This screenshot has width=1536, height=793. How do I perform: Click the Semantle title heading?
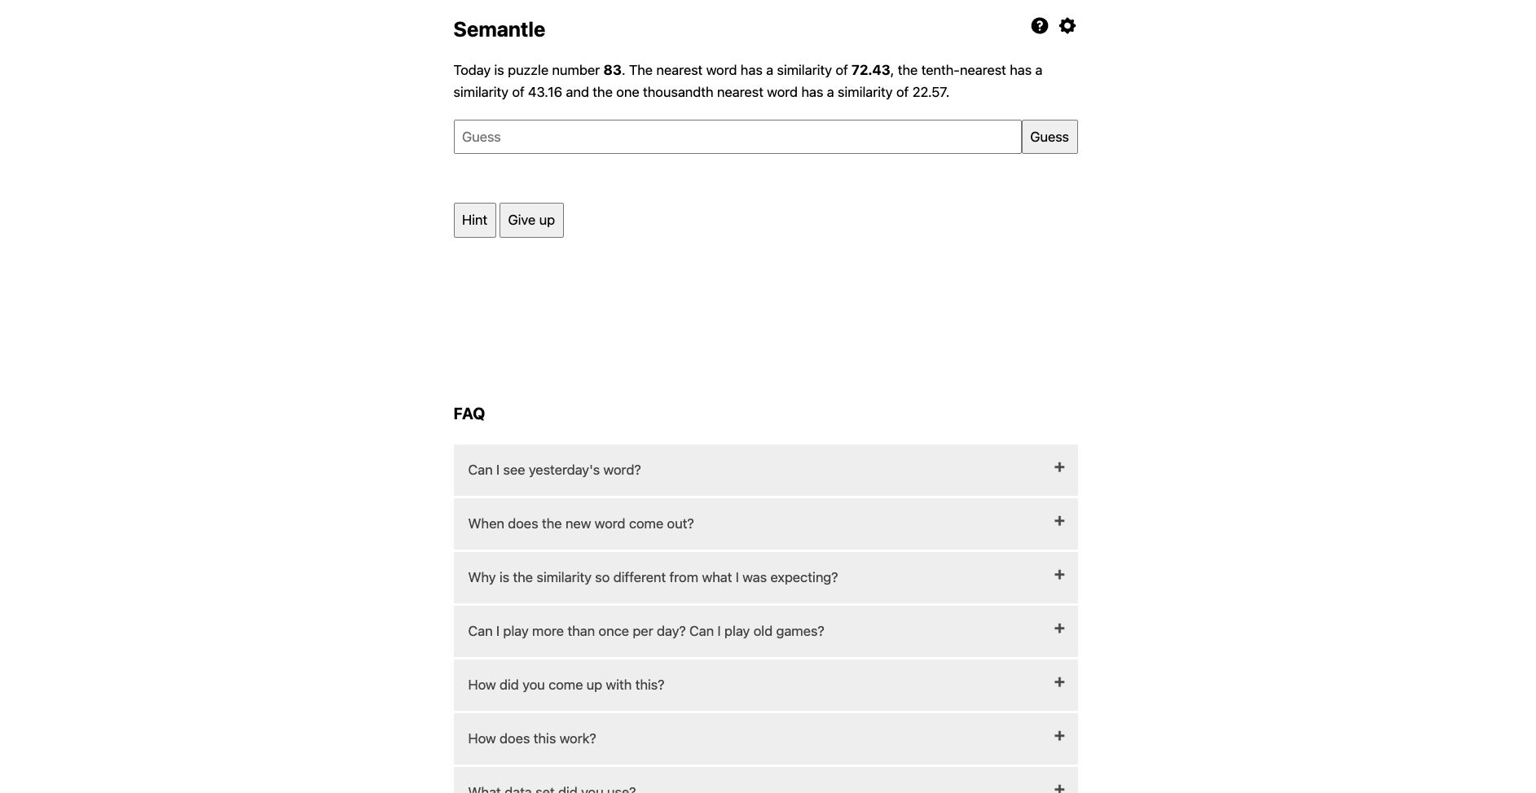[x=499, y=29]
